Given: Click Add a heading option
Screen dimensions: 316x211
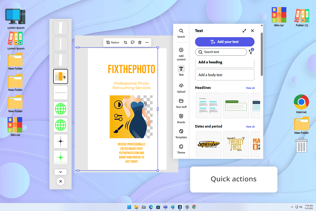Looking at the screenshot, I should pos(225,63).
